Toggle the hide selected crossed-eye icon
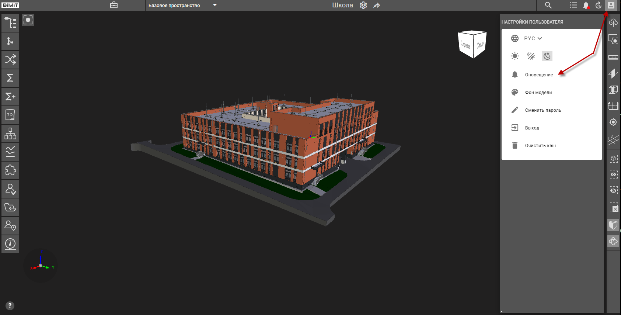Viewport: 621px width, 315px height. pos(613,191)
